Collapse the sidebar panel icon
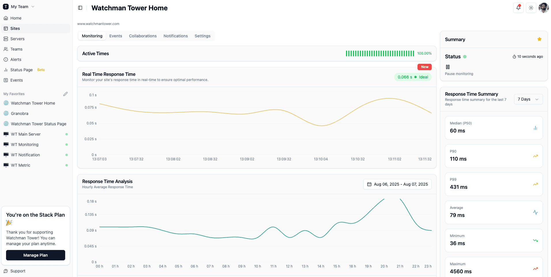This screenshot has height=277, width=551. click(80, 8)
